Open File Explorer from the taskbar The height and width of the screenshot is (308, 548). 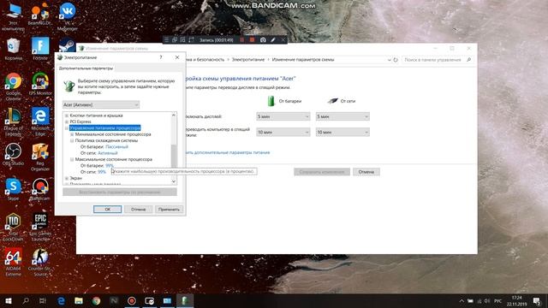(79, 300)
